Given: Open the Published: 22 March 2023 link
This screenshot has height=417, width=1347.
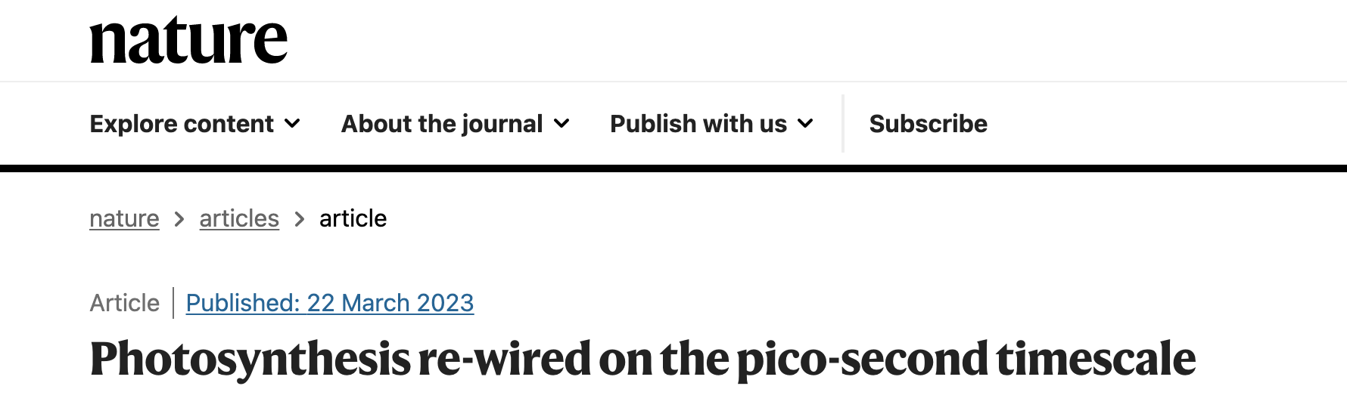Looking at the screenshot, I should [x=330, y=303].
